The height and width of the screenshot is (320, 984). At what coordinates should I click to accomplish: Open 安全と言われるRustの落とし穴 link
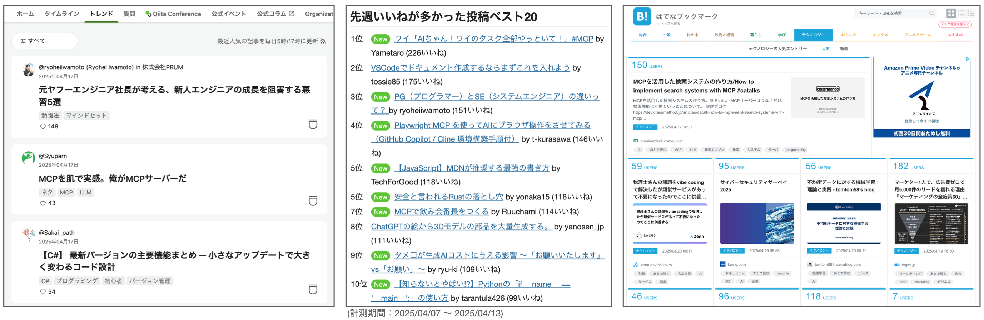448,197
